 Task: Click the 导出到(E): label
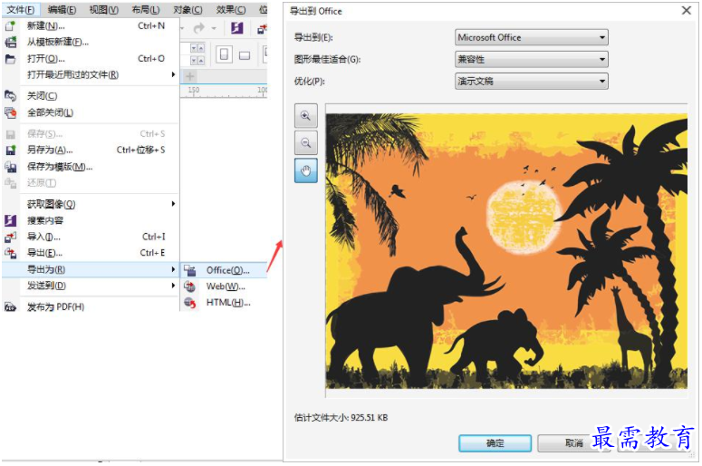313,38
